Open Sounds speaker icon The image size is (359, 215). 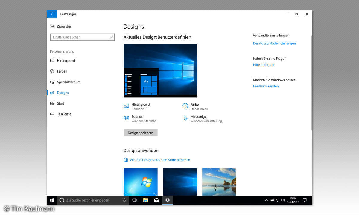click(126, 118)
